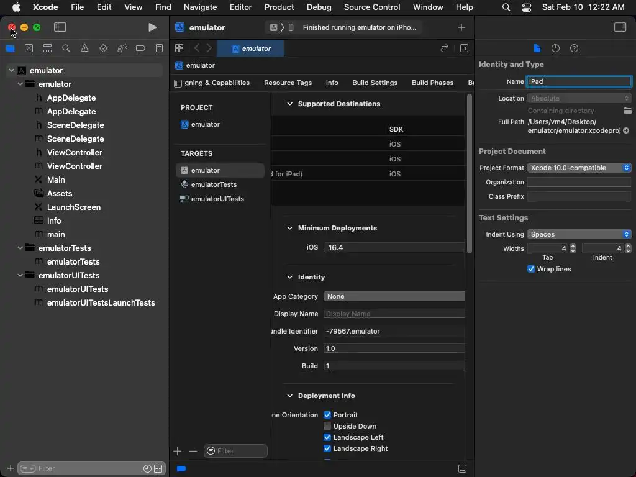Open the Indent Using Spaces dropdown

[x=579, y=234]
